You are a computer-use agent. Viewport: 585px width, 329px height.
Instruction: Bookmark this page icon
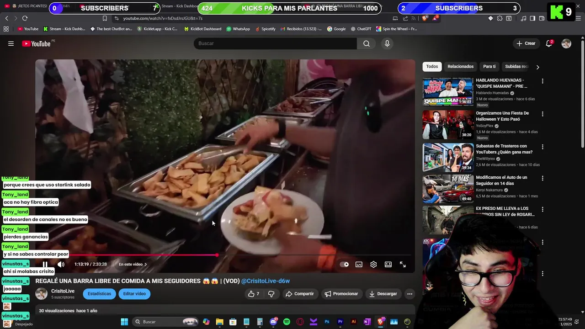point(105,18)
